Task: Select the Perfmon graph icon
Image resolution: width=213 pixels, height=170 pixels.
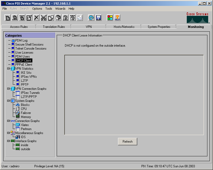Action: pos(18,129)
